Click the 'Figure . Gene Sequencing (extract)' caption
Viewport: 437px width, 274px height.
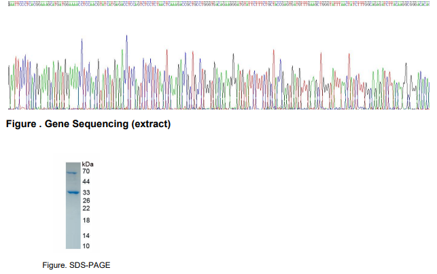[88, 124]
